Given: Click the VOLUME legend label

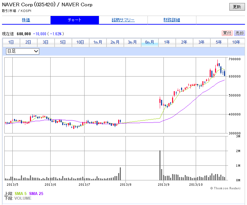Looking at the screenshot, I should pyautogui.click(x=23, y=198).
